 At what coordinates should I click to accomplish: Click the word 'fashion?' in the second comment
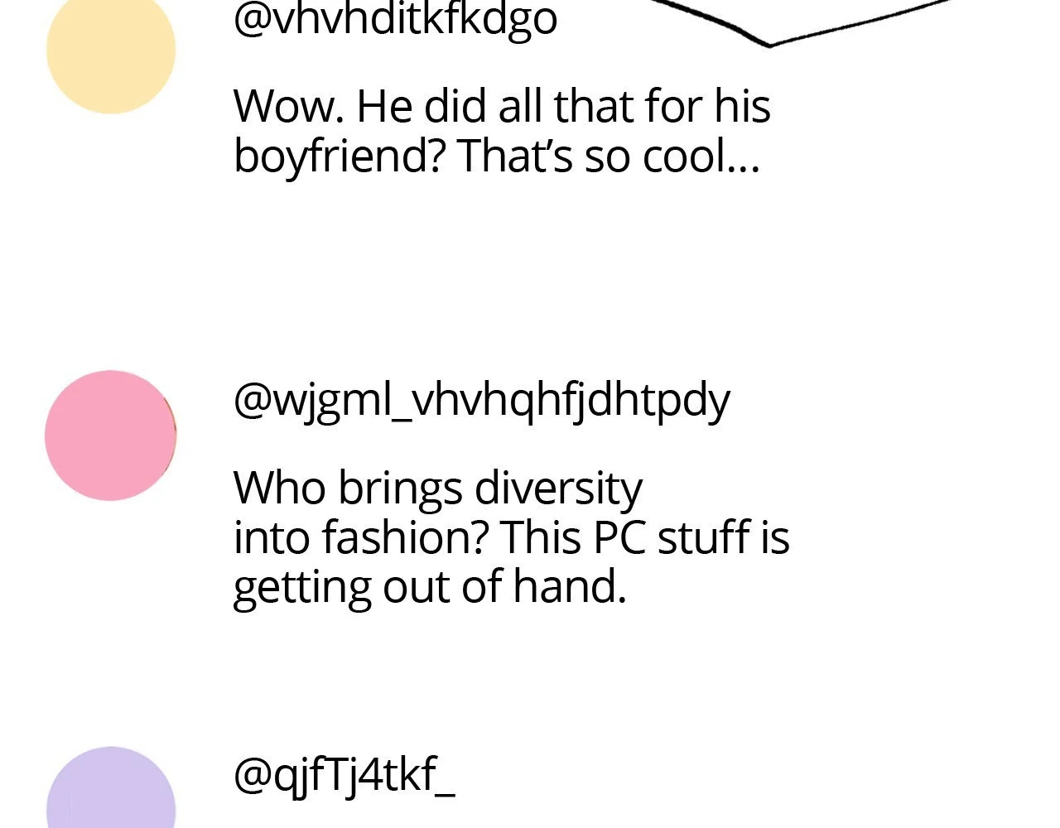click(406, 537)
